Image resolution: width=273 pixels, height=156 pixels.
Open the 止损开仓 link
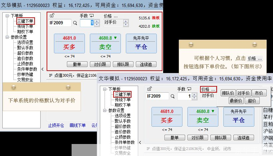click(x=56, y=125)
